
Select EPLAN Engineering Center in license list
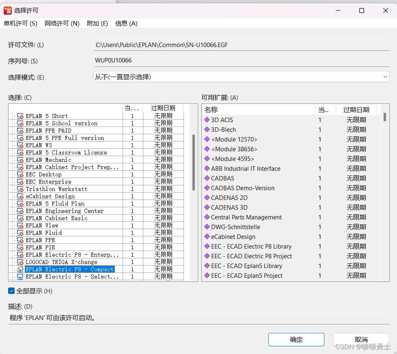65,211
